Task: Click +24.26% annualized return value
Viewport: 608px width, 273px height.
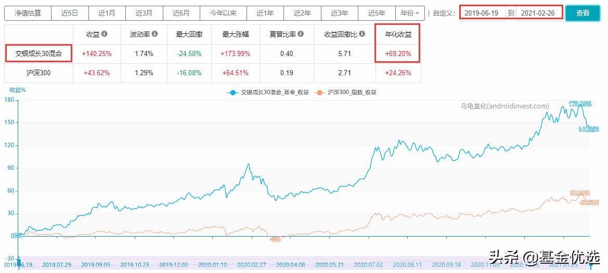Action: 398,73
